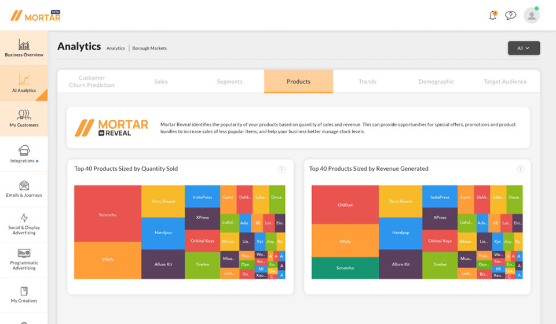Open My Customers in the sidebar

(24, 119)
